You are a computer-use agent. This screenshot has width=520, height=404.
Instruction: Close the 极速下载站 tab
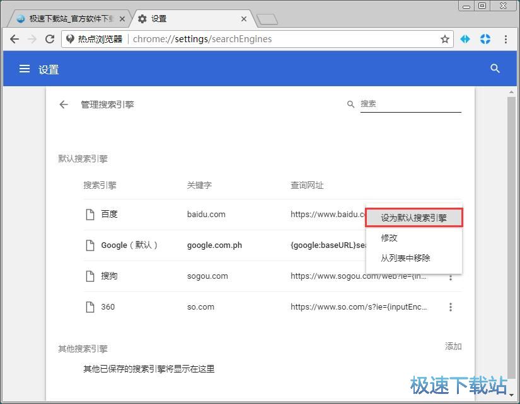point(122,20)
